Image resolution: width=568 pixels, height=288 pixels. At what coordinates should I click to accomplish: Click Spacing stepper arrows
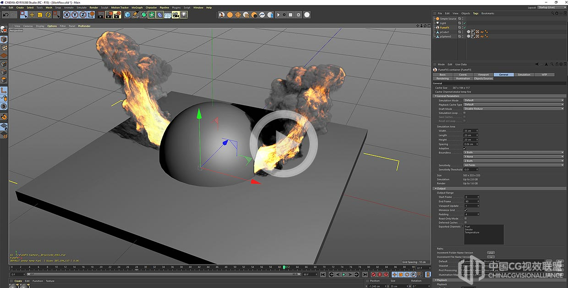pyautogui.click(x=477, y=144)
